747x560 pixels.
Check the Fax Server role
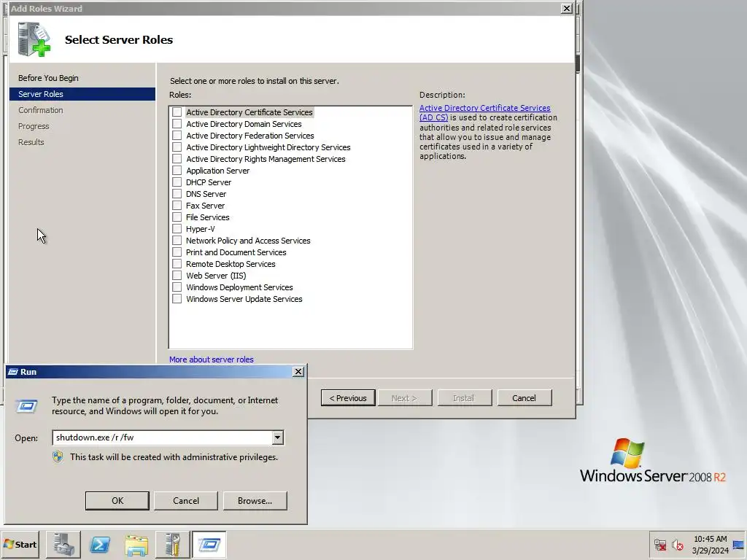[177, 205]
